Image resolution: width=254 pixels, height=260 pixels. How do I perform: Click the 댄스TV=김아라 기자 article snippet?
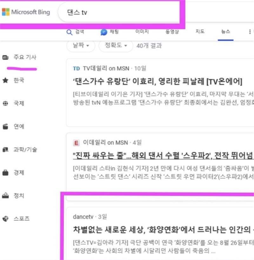click(x=163, y=247)
